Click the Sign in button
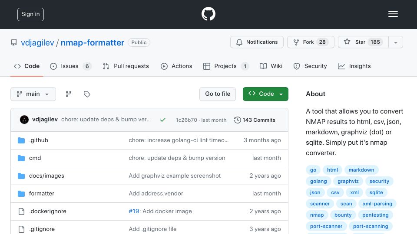Screen dimensions: 417x234 (x=30, y=14)
